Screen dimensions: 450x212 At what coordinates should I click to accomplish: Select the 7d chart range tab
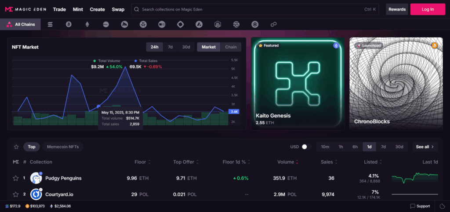click(170, 47)
